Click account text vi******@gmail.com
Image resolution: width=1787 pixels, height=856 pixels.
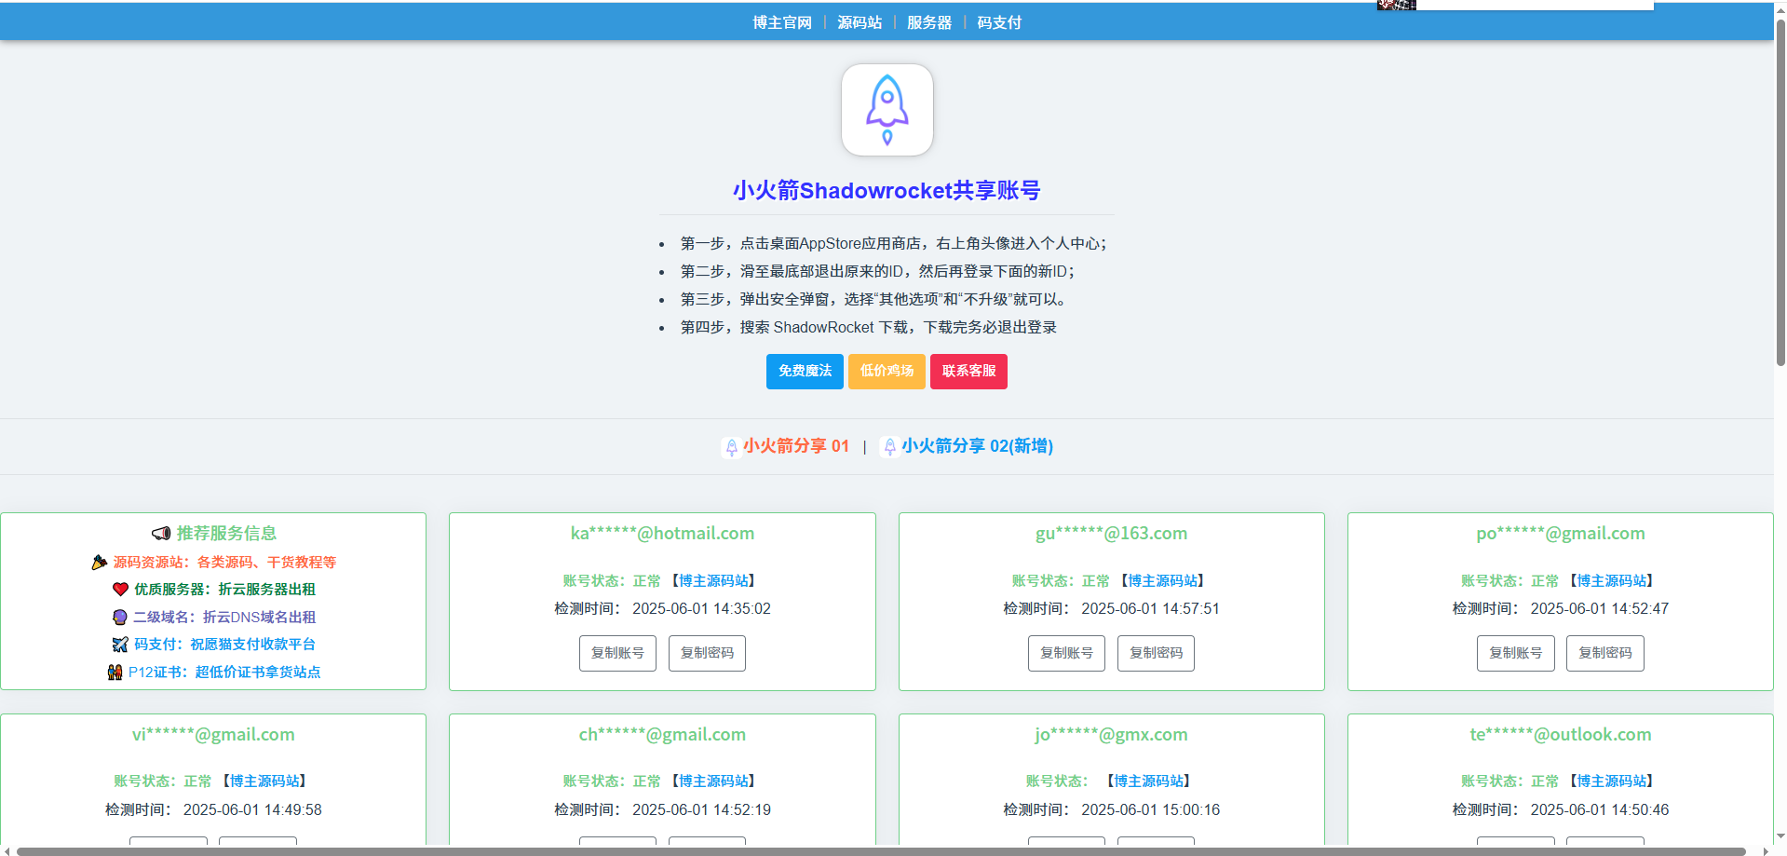(213, 735)
